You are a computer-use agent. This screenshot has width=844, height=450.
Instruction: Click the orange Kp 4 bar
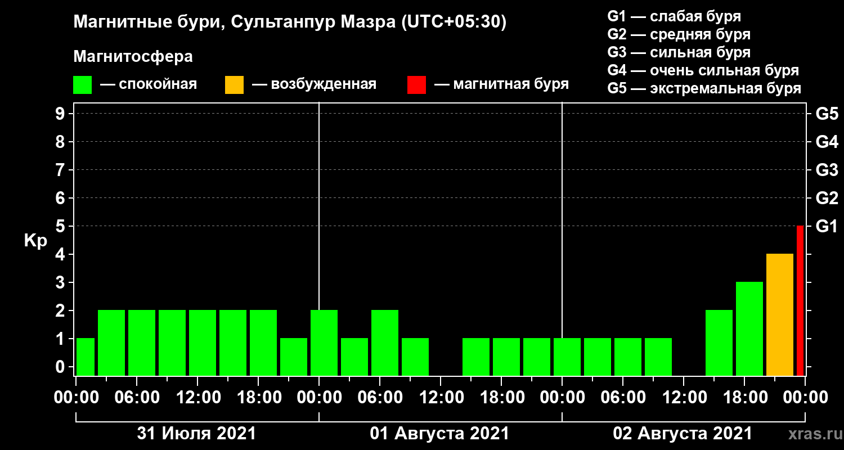tap(780, 314)
